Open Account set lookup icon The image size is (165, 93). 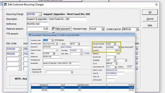(x=115, y=57)
